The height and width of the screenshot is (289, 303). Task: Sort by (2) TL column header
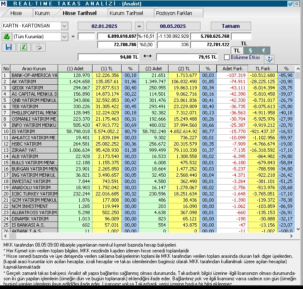184,69
